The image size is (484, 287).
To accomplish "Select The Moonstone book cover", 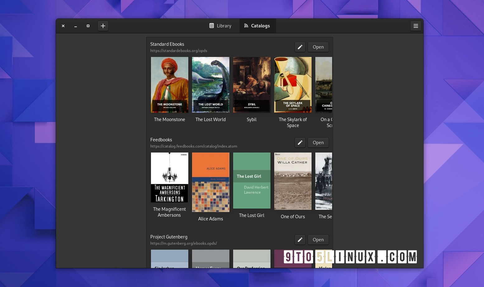I will click(x=170, y=85).
